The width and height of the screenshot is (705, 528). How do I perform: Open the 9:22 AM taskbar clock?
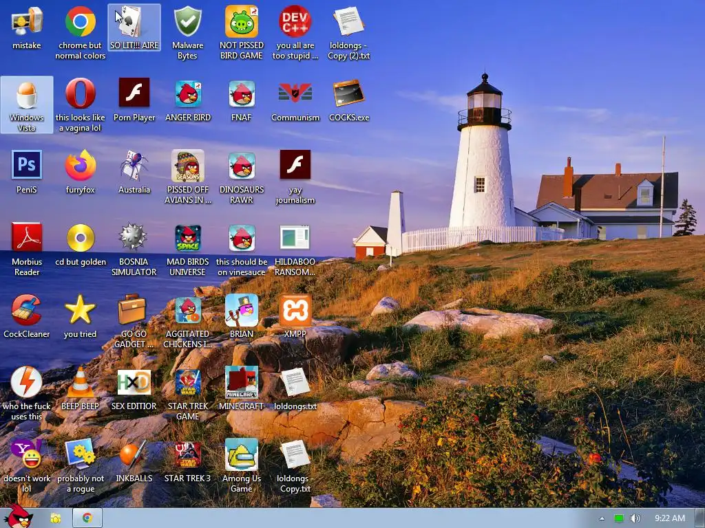coord(670,518)
